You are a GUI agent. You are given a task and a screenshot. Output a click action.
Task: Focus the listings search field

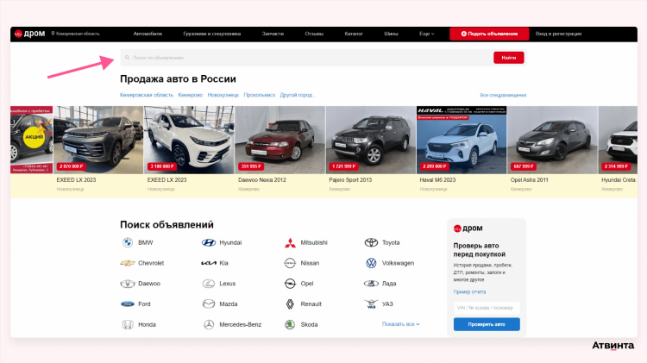click(x=305, y=58)
